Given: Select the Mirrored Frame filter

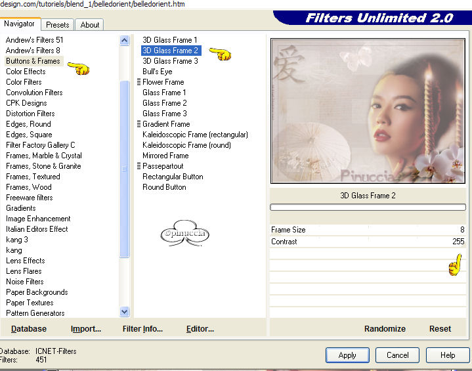Looking at the screenshot, I should [x=165, y=156].
